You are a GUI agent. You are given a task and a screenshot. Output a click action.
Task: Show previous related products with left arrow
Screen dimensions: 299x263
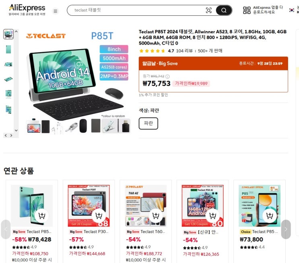pyautogui.click(x=6, y=229)
